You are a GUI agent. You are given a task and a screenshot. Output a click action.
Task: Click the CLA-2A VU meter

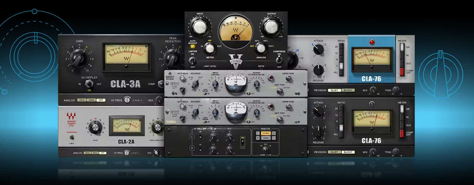127,126
